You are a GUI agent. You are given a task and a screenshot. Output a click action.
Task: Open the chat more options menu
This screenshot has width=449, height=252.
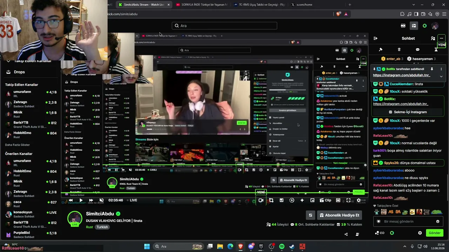(441, 38)
